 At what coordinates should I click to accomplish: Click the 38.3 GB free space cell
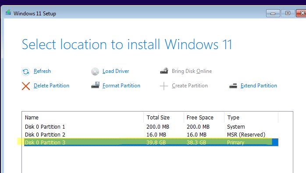[196, 142]
